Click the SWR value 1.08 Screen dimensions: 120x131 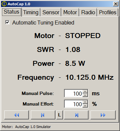pyautogui.click(x=73, y=50)
